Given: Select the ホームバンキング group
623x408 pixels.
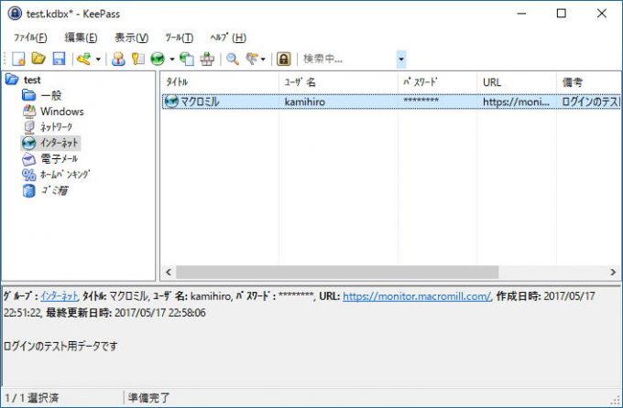Looking at the screenshot, I should [65, 175].
